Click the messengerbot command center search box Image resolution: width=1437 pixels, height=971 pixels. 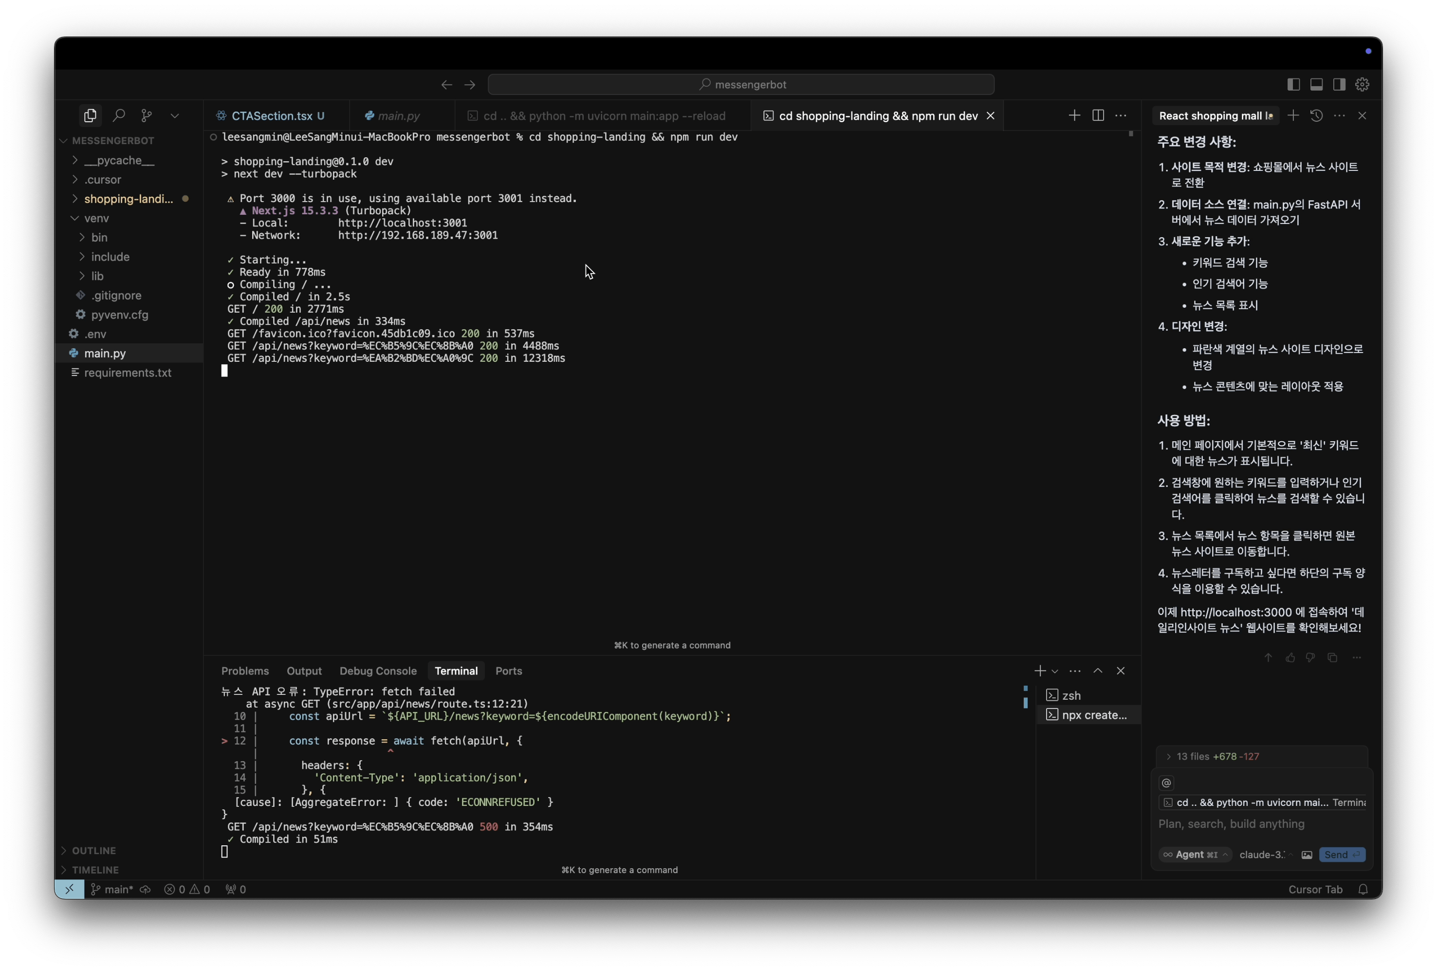[x=741, y=85]
